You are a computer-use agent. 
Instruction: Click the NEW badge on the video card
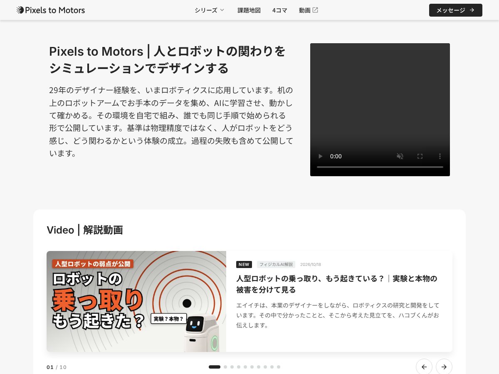click(244, 264)
